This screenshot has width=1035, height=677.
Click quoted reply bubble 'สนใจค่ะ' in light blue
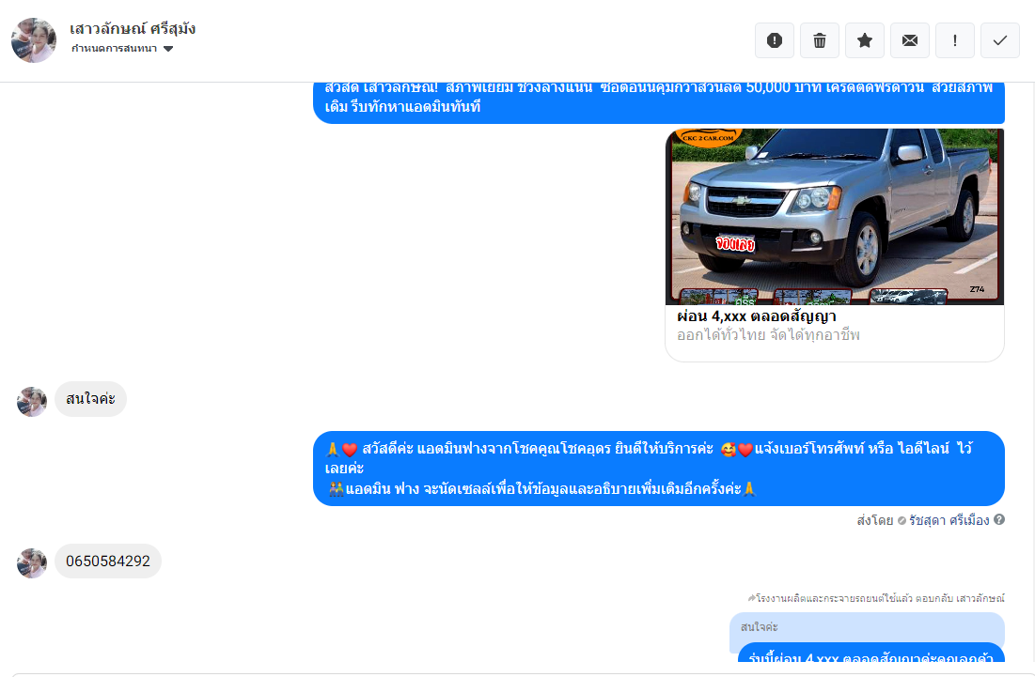(x=867, y=627)
